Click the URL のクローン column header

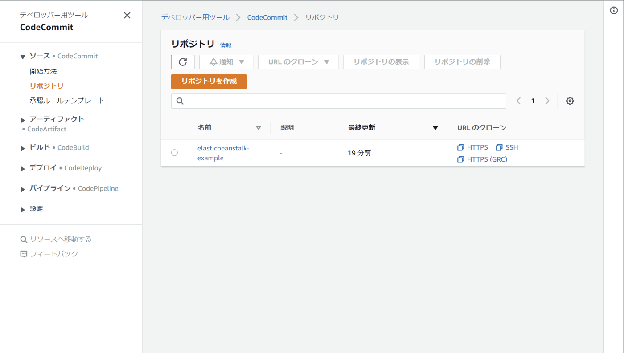(482, 128)
